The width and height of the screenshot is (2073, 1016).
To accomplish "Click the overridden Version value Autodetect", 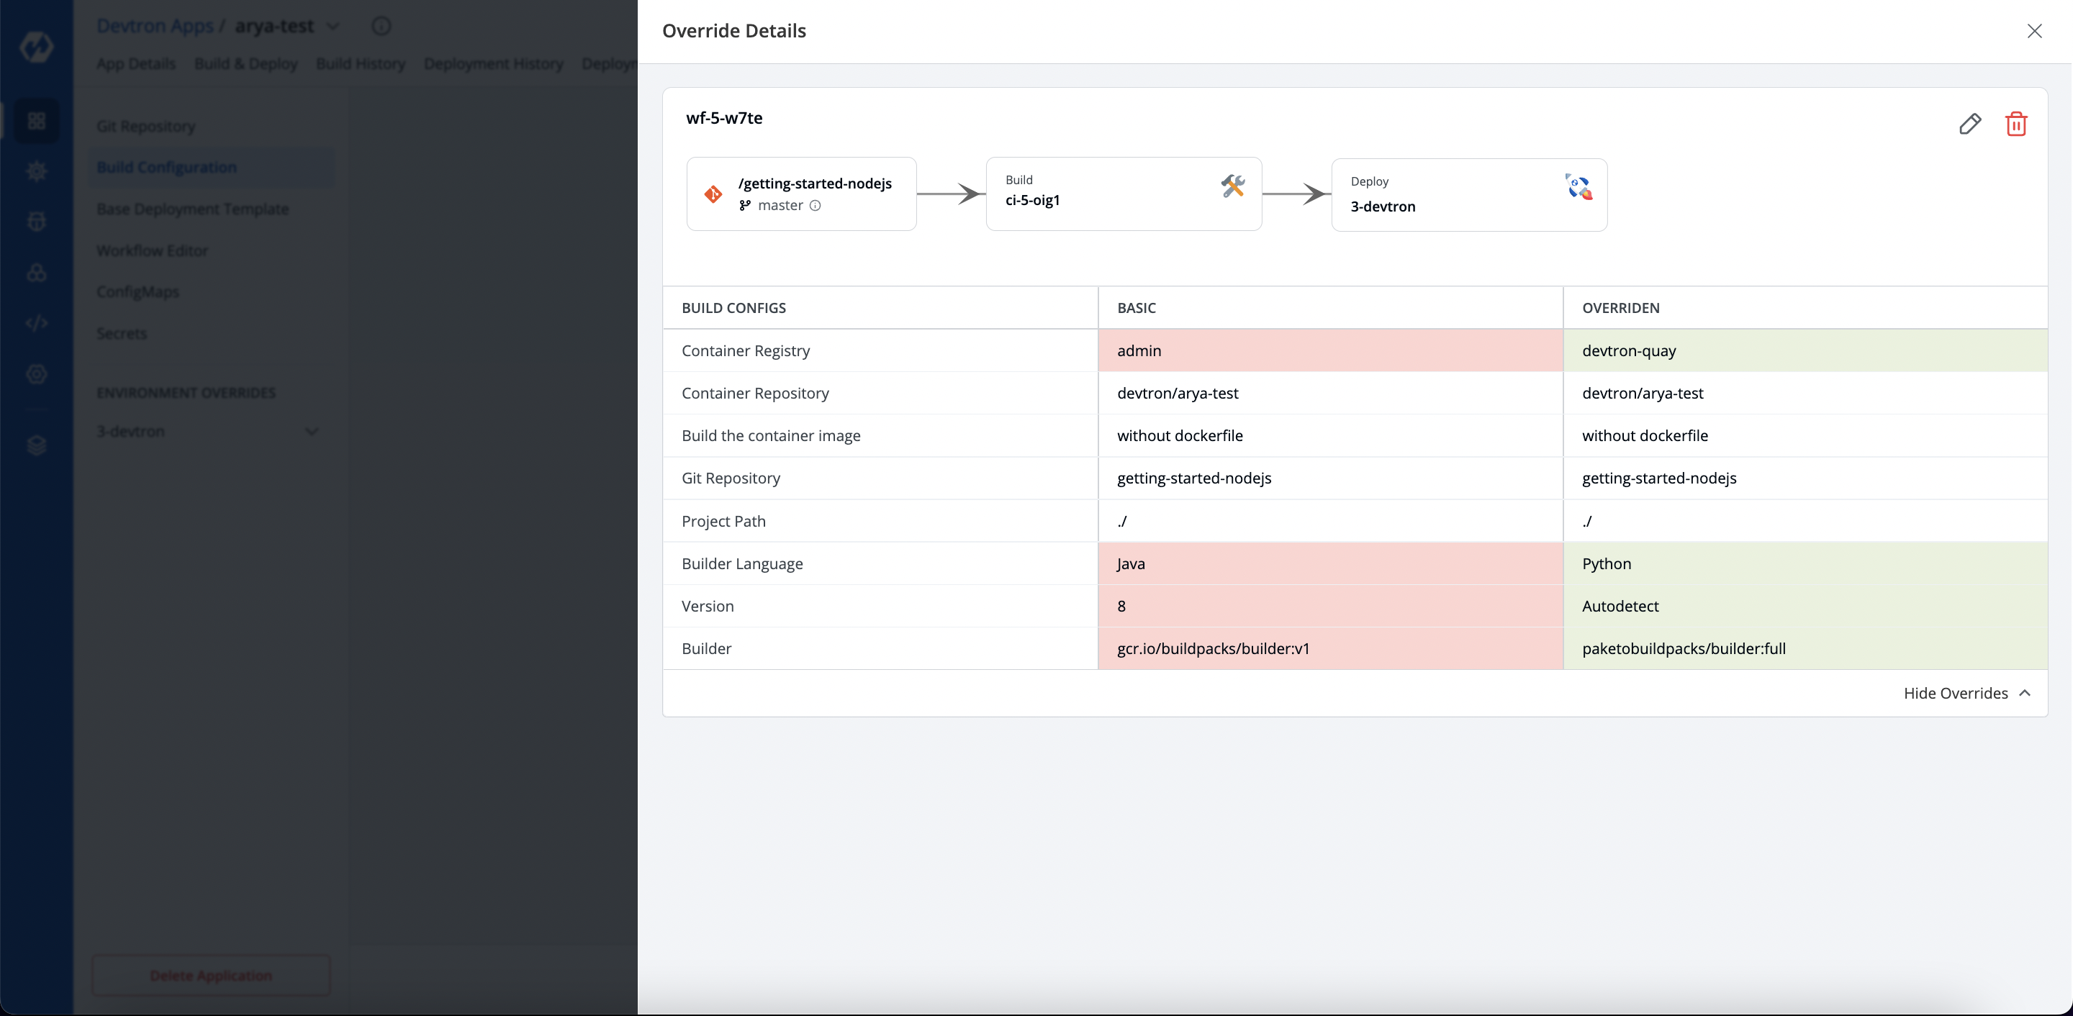I will 1620,607.
